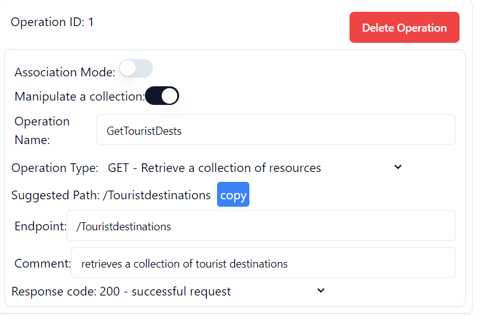Click into the Endpoint input field
Image resolution: width=477 pixels, height=316 pixels.
tap(261, 226)
